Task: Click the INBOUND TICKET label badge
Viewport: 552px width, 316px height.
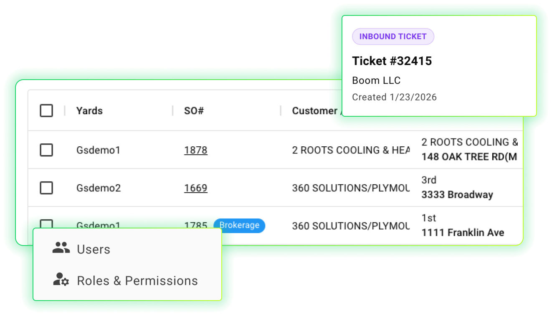Action: pos(393,37)
